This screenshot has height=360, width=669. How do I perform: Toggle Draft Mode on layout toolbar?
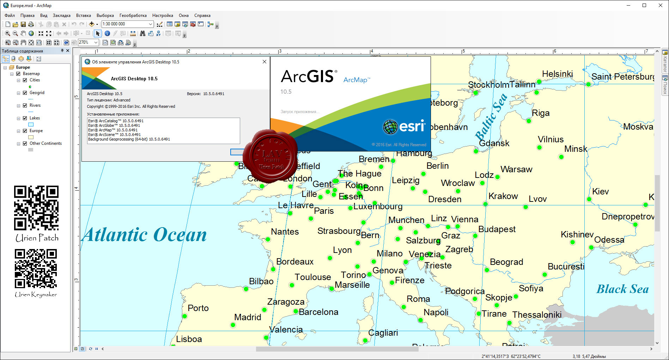click(105, 43)
